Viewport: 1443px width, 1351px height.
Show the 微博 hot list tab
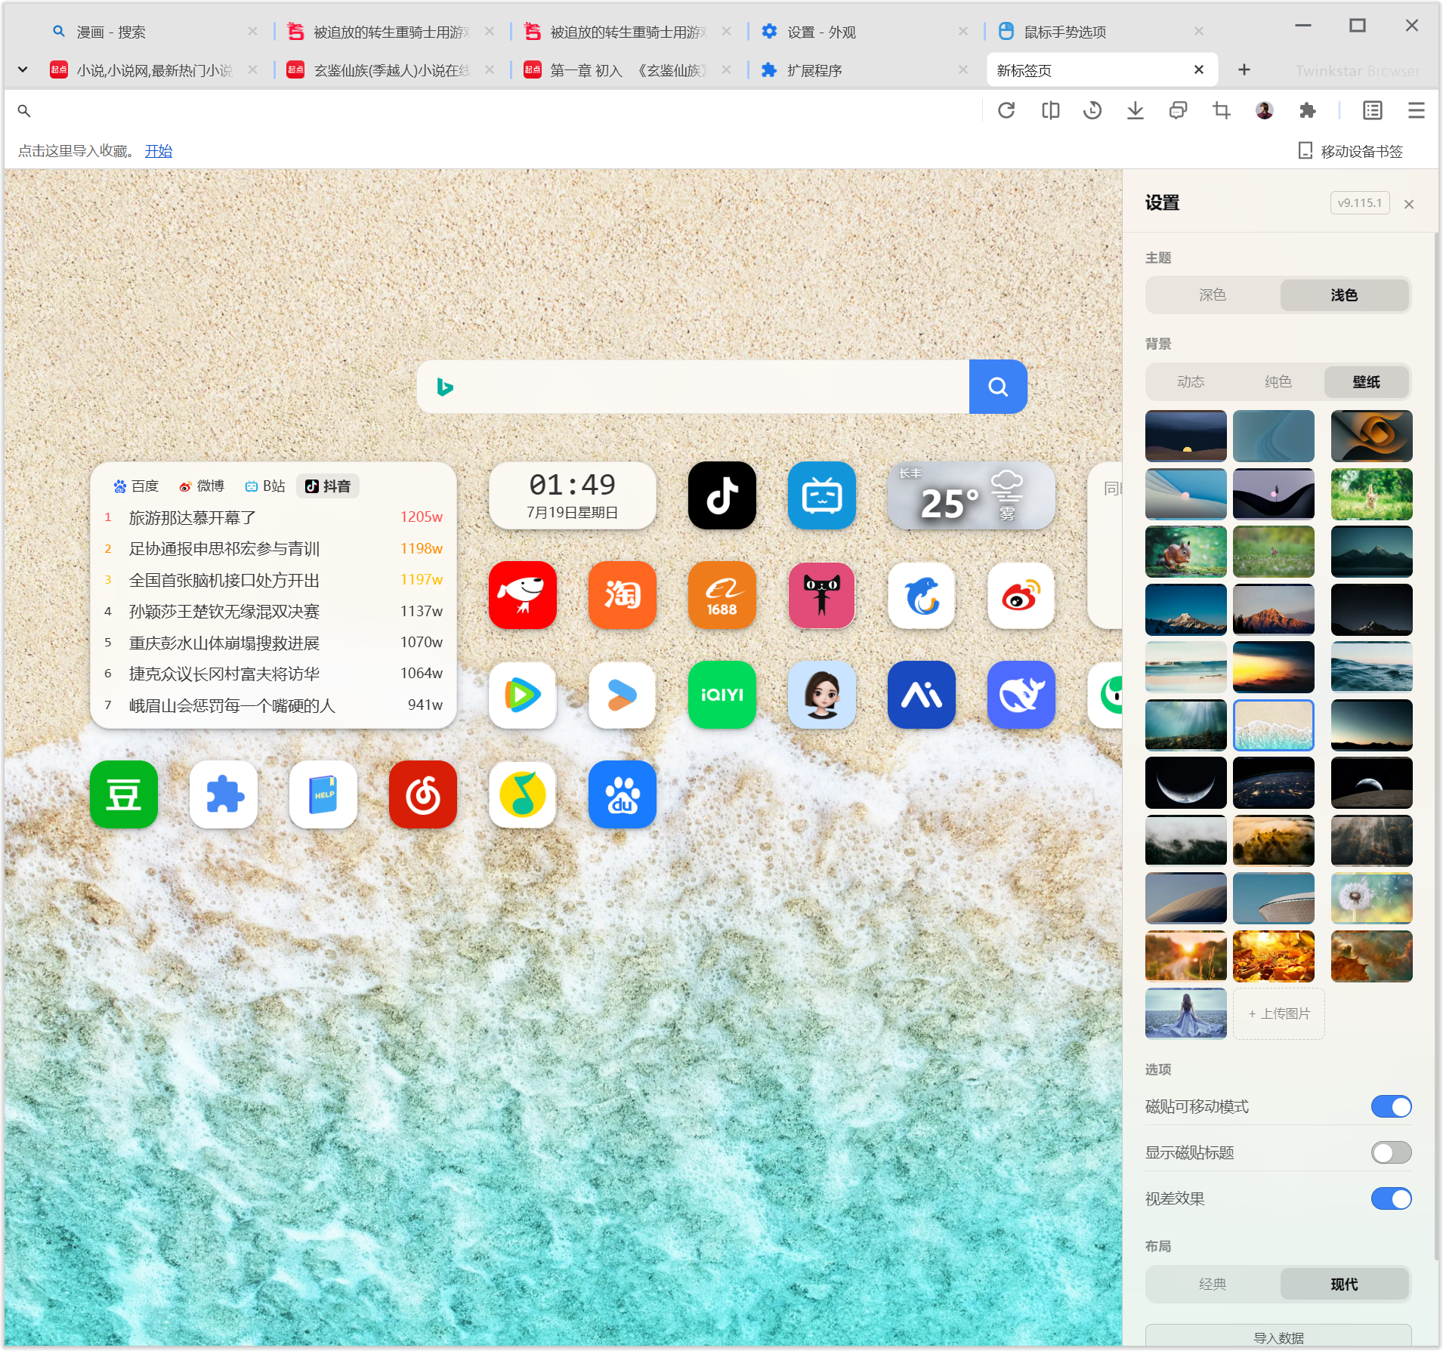202,486
